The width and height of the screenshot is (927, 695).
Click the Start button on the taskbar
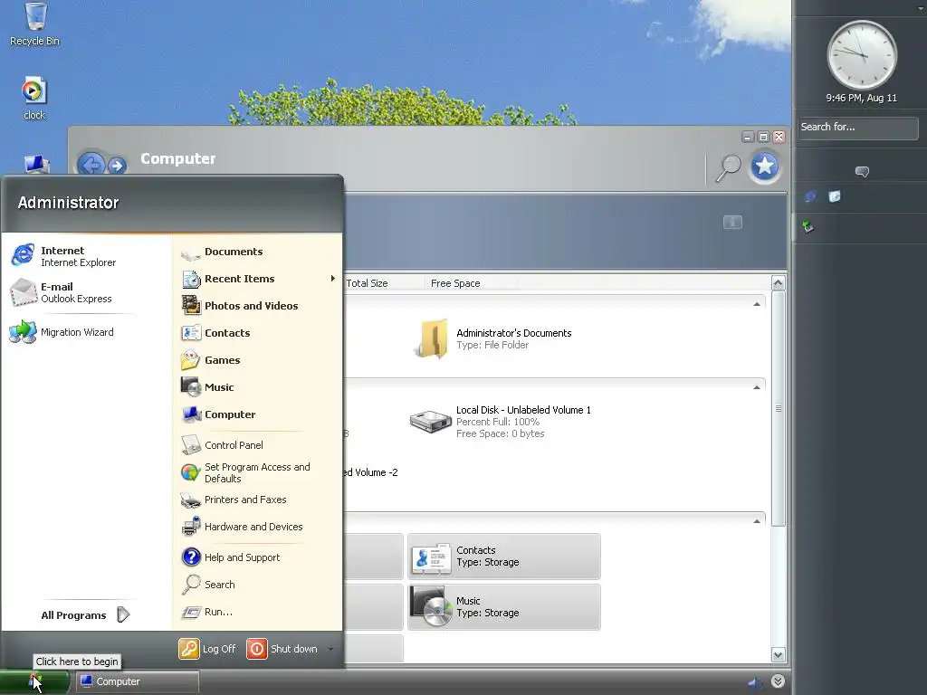(34, 682)
